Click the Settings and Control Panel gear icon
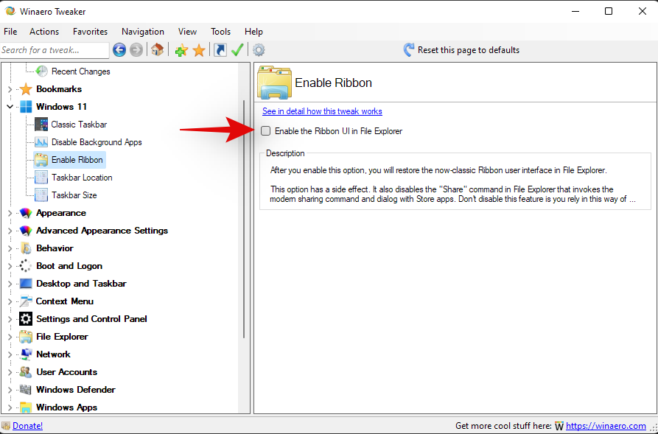This screenshot has height=434, width=658. tap(26, 319)
